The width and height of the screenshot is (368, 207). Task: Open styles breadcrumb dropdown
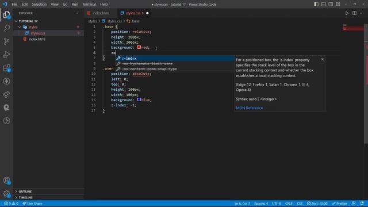[x=92, y=21]
